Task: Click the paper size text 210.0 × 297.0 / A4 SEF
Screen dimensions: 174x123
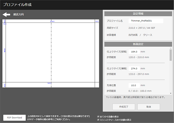Action: (x=142, y=28)
